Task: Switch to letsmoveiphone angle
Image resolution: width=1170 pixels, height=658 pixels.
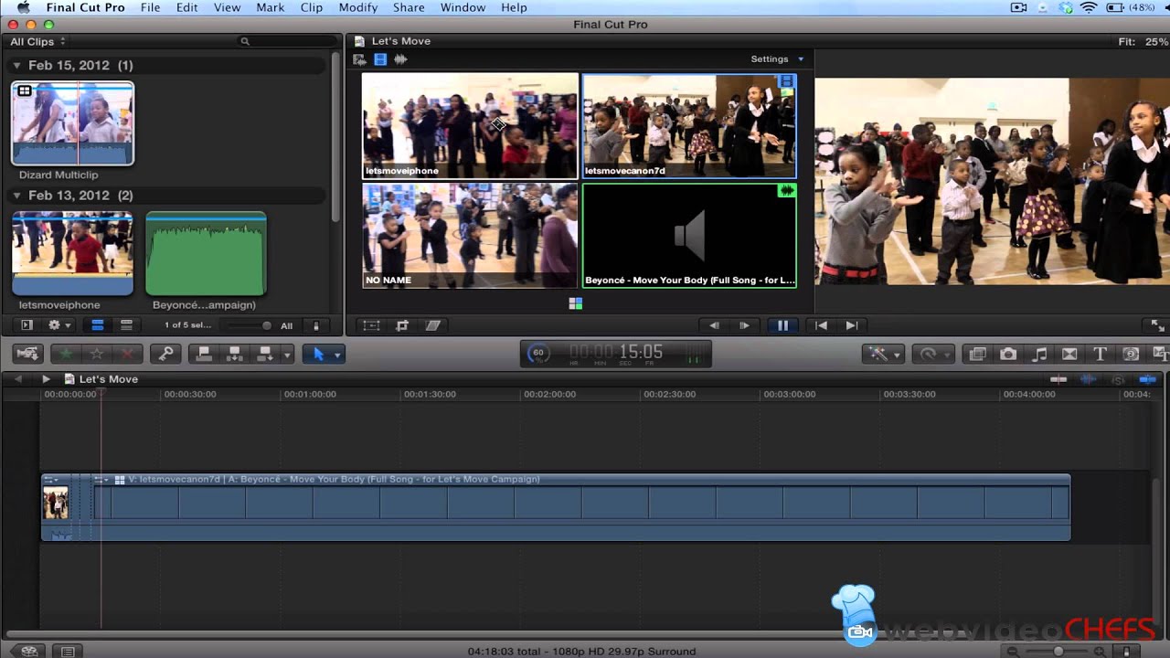Action: pos(470,125)
